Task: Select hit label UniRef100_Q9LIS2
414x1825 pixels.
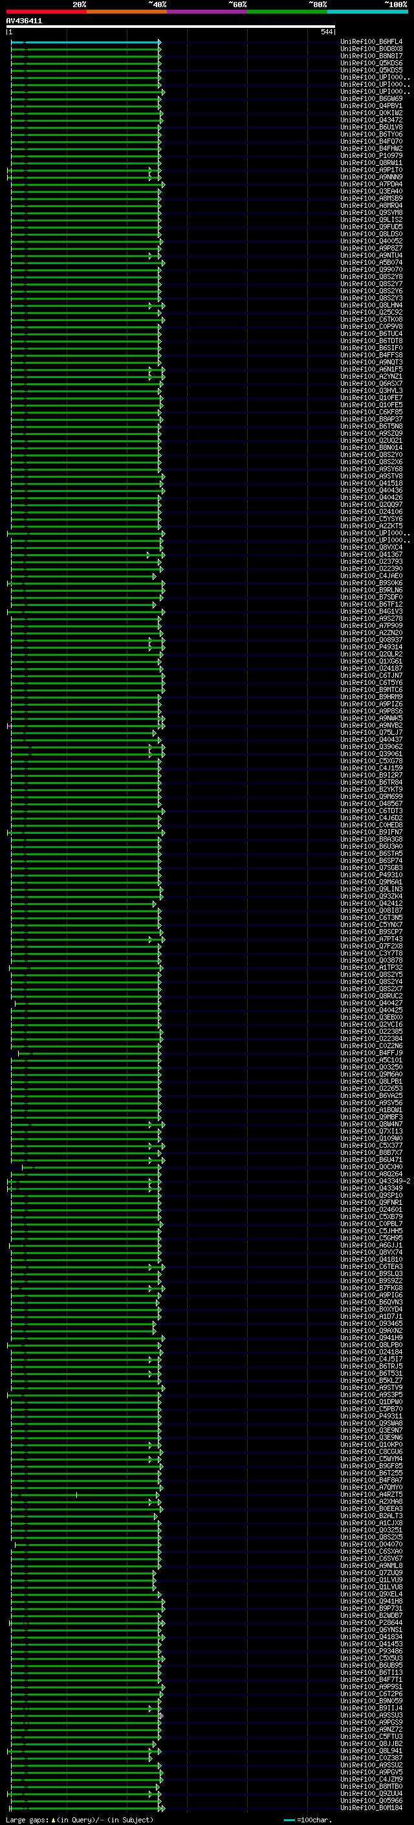Action: pyautogui.click(x=371, y=219)
